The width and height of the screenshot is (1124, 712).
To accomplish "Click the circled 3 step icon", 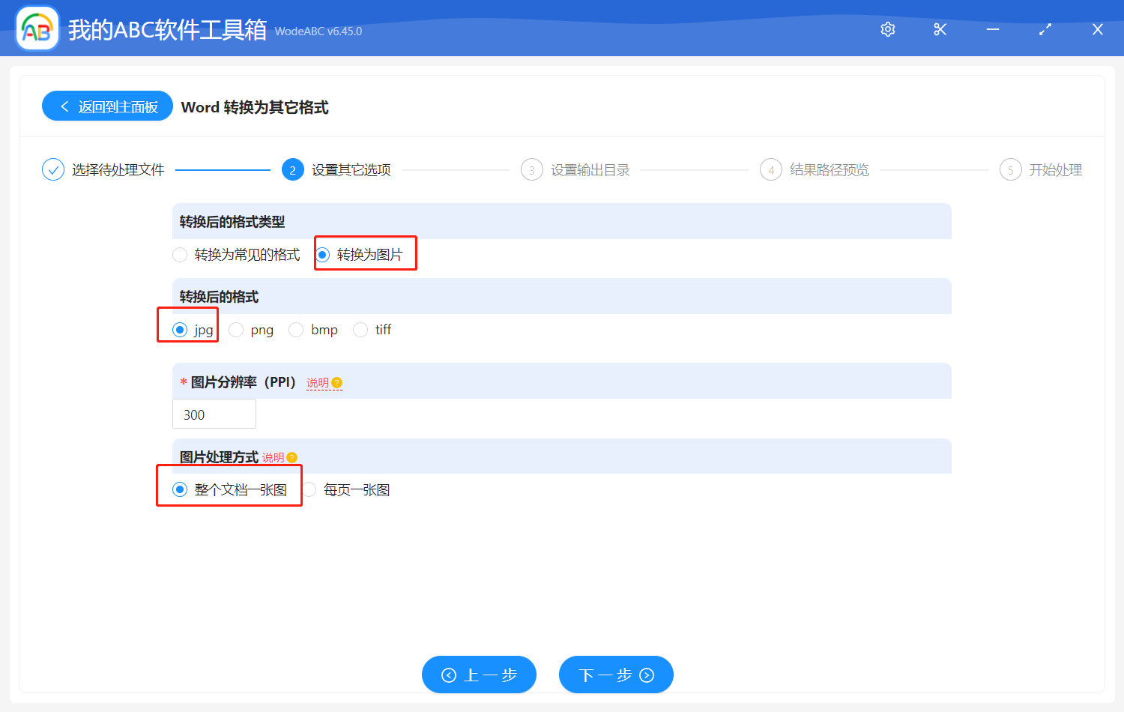I will 531,169.
